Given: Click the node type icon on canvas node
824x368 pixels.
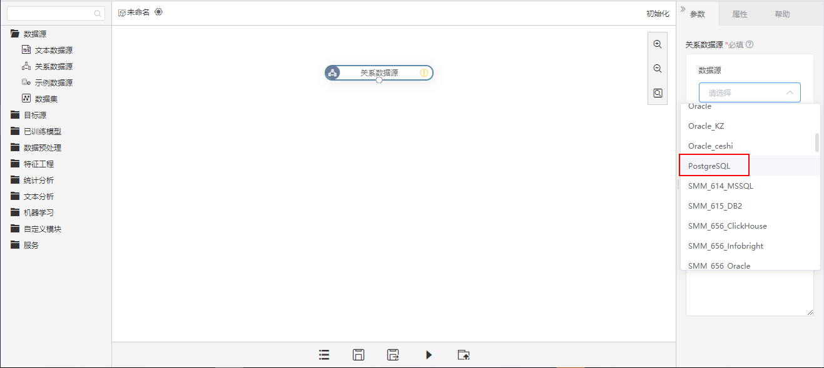Looking at the screenshot, I should point(333,73).
